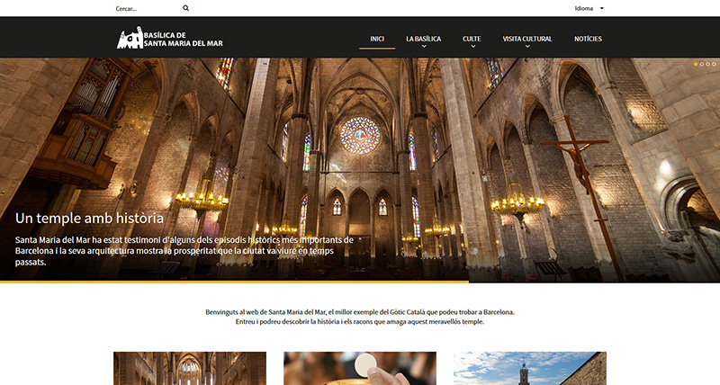Expand the Culte menu
Viewport: 720px width, 385px height.
pyautogui.click(x=472, y=40)
